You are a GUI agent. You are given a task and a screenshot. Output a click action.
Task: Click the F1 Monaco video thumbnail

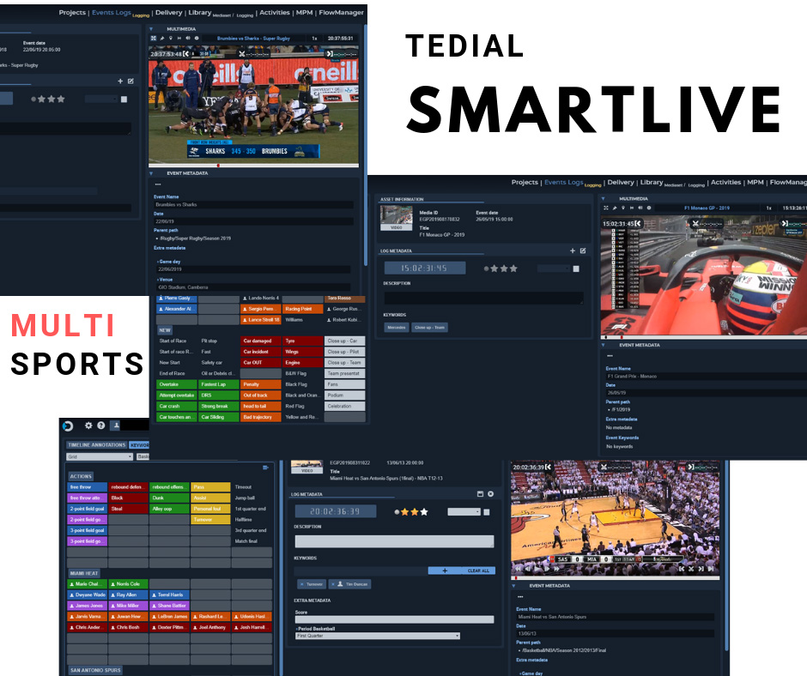click(397, 218)
